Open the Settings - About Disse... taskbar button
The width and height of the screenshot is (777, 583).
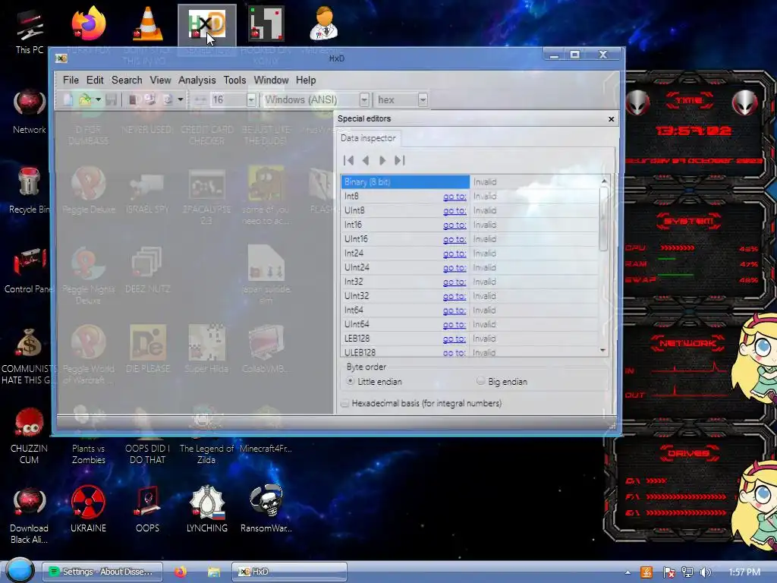[x=102, y=572]
